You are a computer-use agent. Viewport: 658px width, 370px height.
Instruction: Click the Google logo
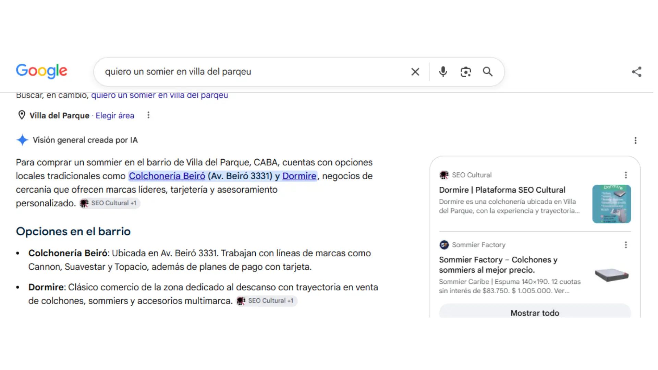tap(41, 71)
